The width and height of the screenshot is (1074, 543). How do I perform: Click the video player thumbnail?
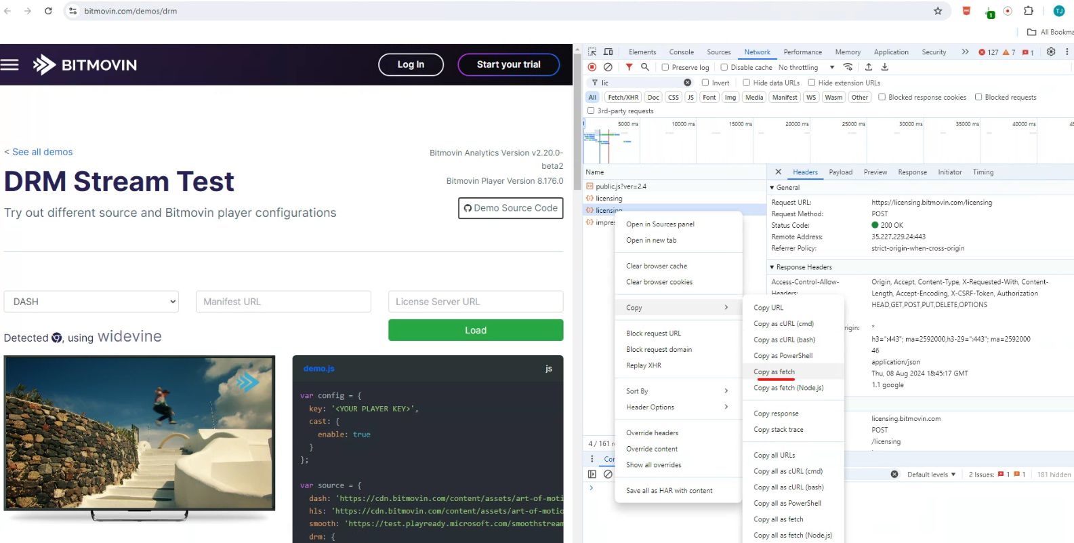coord(140,433)
